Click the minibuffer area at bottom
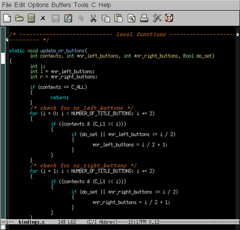The width and height of the screenshot is (240, 230). click(x=120, y=227)
